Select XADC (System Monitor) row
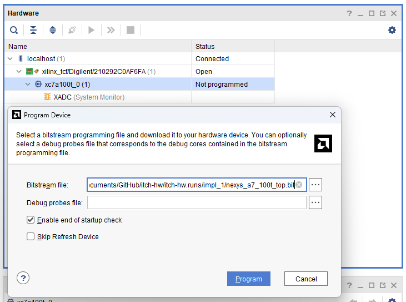This screenshot has width=406, height=302. tap(139, 97)
